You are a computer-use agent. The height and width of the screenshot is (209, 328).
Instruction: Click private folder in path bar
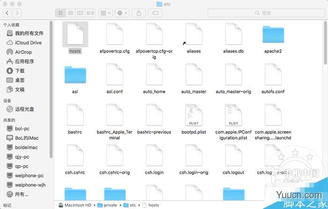[x=107, y=205]
